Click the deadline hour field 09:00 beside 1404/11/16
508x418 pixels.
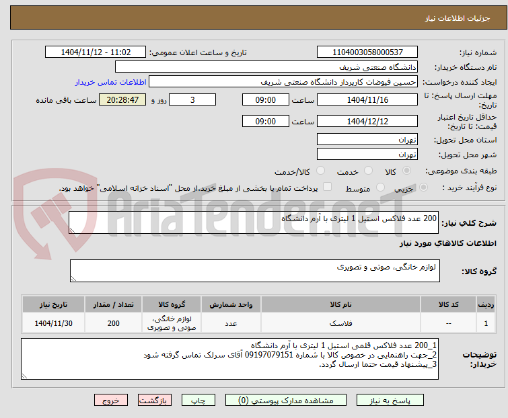[266, 99]
